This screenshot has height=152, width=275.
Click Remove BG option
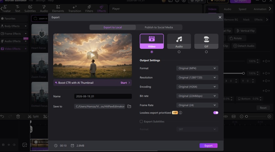tap(231, 20)
